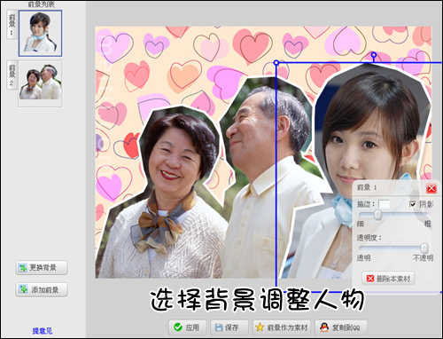
Task: Select the 前景 1 girl thumbnail
Action: click(40, 33)
